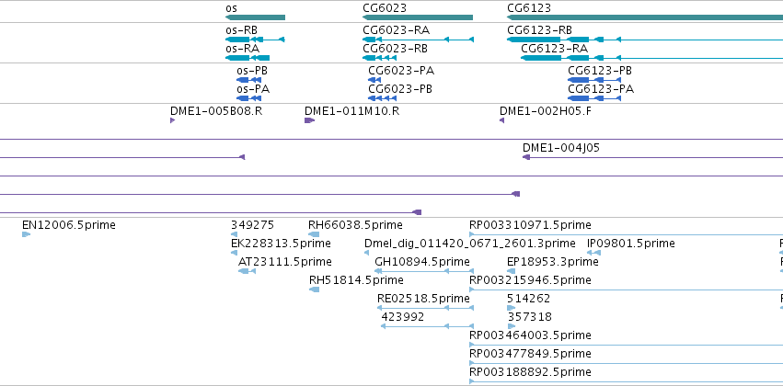The height and width of the screenshot is (386, 783).
Task: Click the EN12006.5prime label text
Action: [69, 225]
